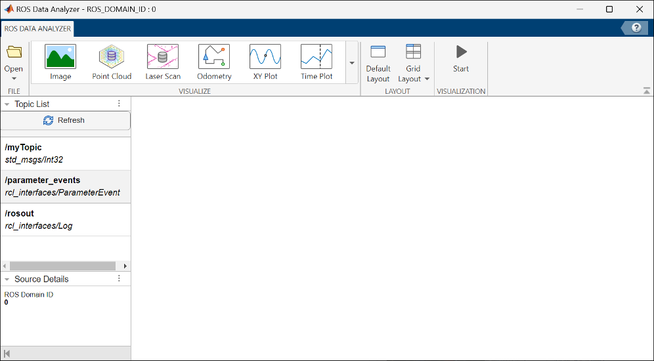Close the ROS Data Analyzer window
The width and height of the screenshot is (654, 361).
point(640,9)
